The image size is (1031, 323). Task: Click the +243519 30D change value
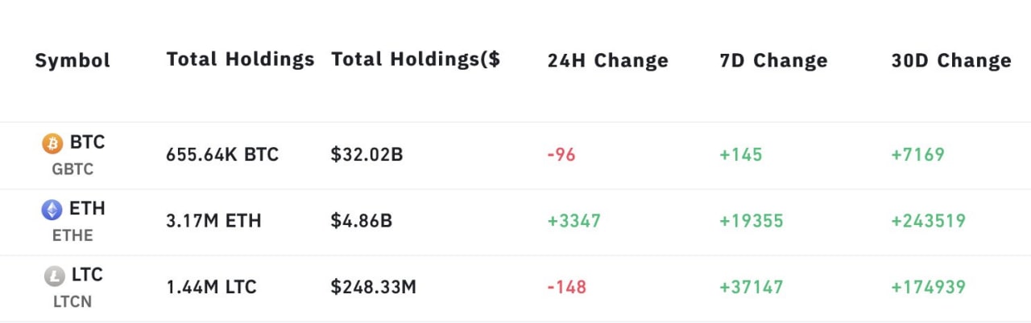pyautogui.click(x=928, y=220)
